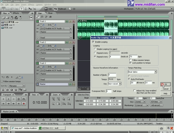The height and width of the screenshot is (133, 174).
Task: Click Zoom In Horizontally icon
Action: coord(53,99)
